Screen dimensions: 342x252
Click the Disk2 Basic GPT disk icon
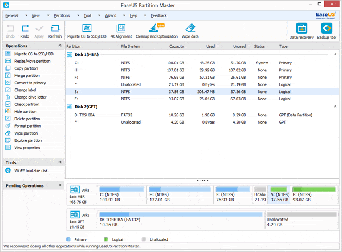point(75,215)
